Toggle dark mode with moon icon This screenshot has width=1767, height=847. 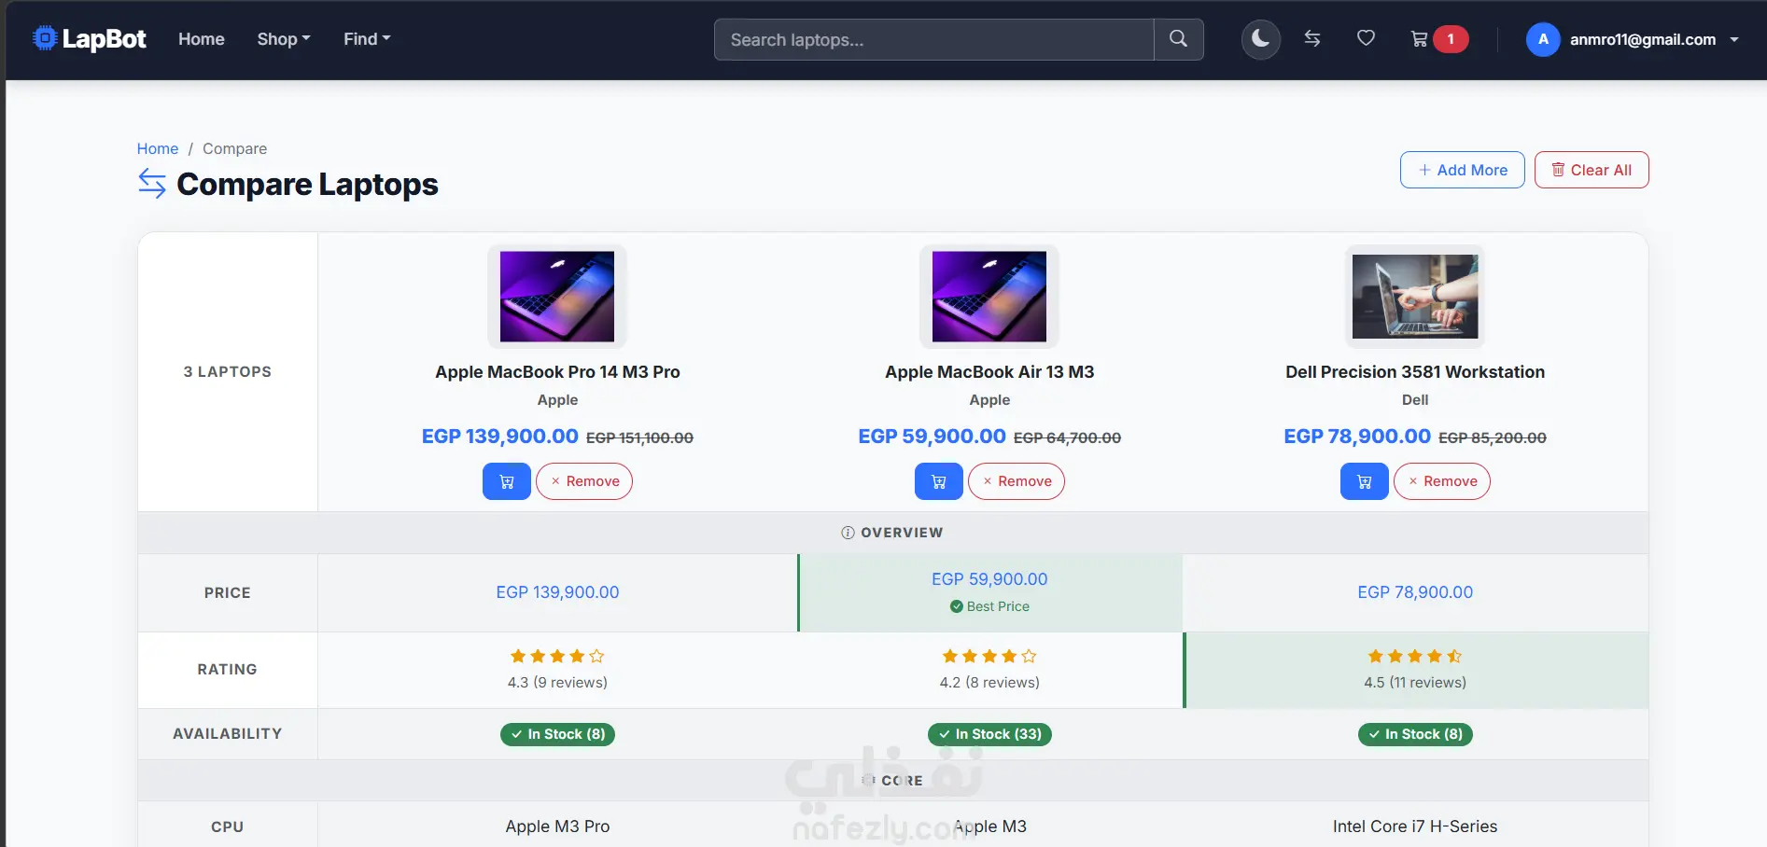(x=1261, y=39)
